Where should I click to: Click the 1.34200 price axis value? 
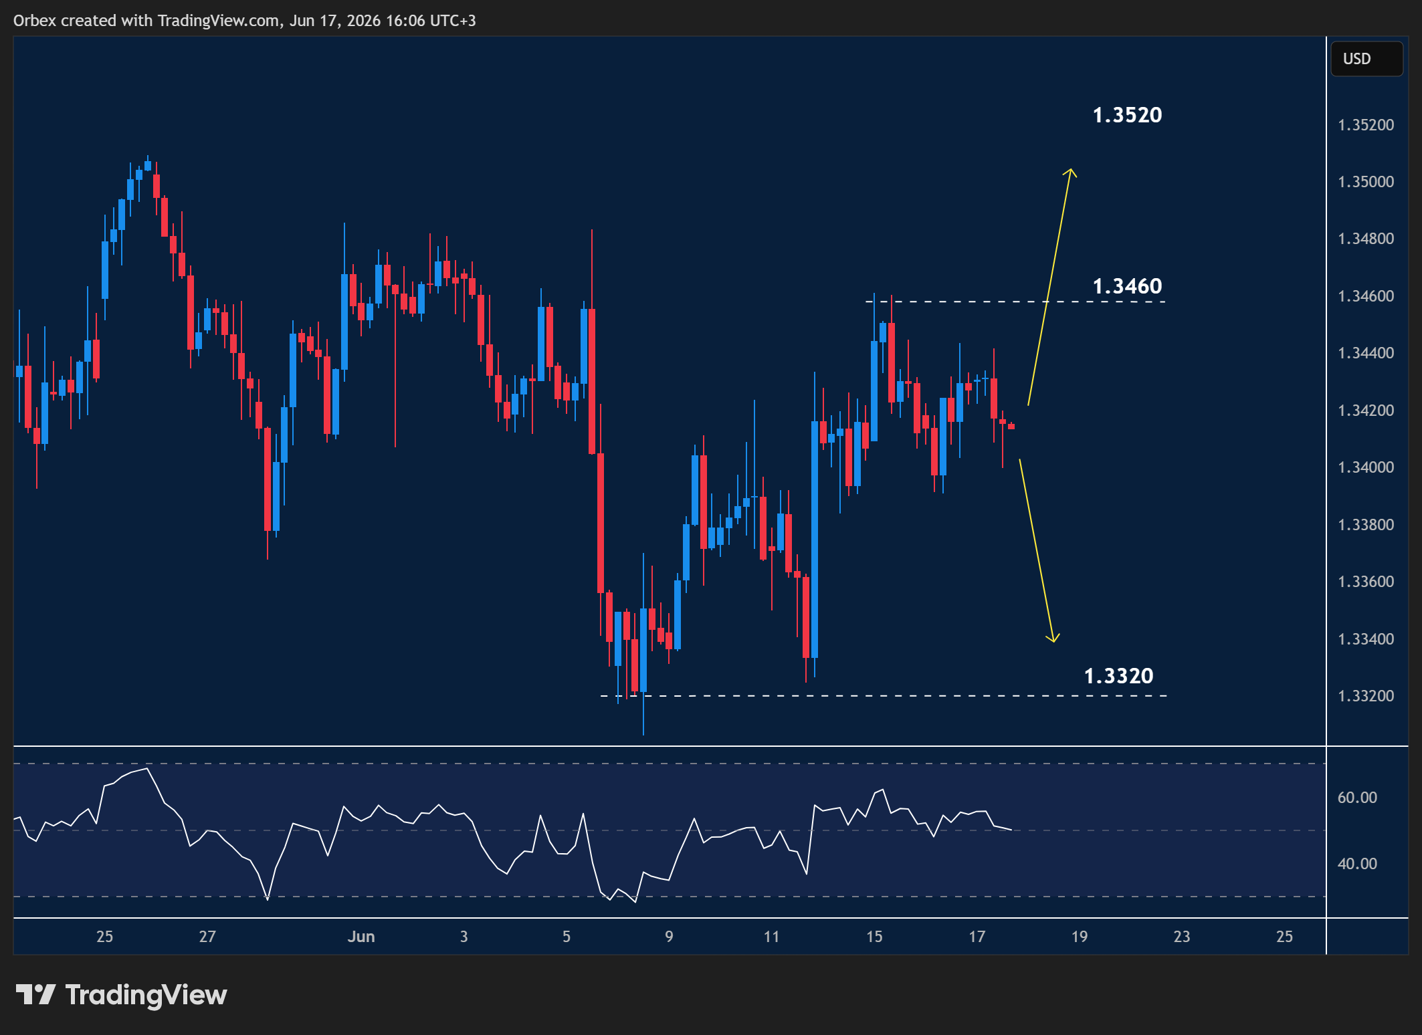pyautogui.click(x=1366, y=411)
